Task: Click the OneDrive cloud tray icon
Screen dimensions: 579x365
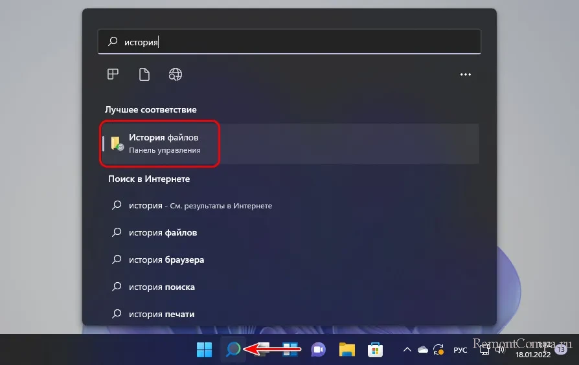Action: 423,349
